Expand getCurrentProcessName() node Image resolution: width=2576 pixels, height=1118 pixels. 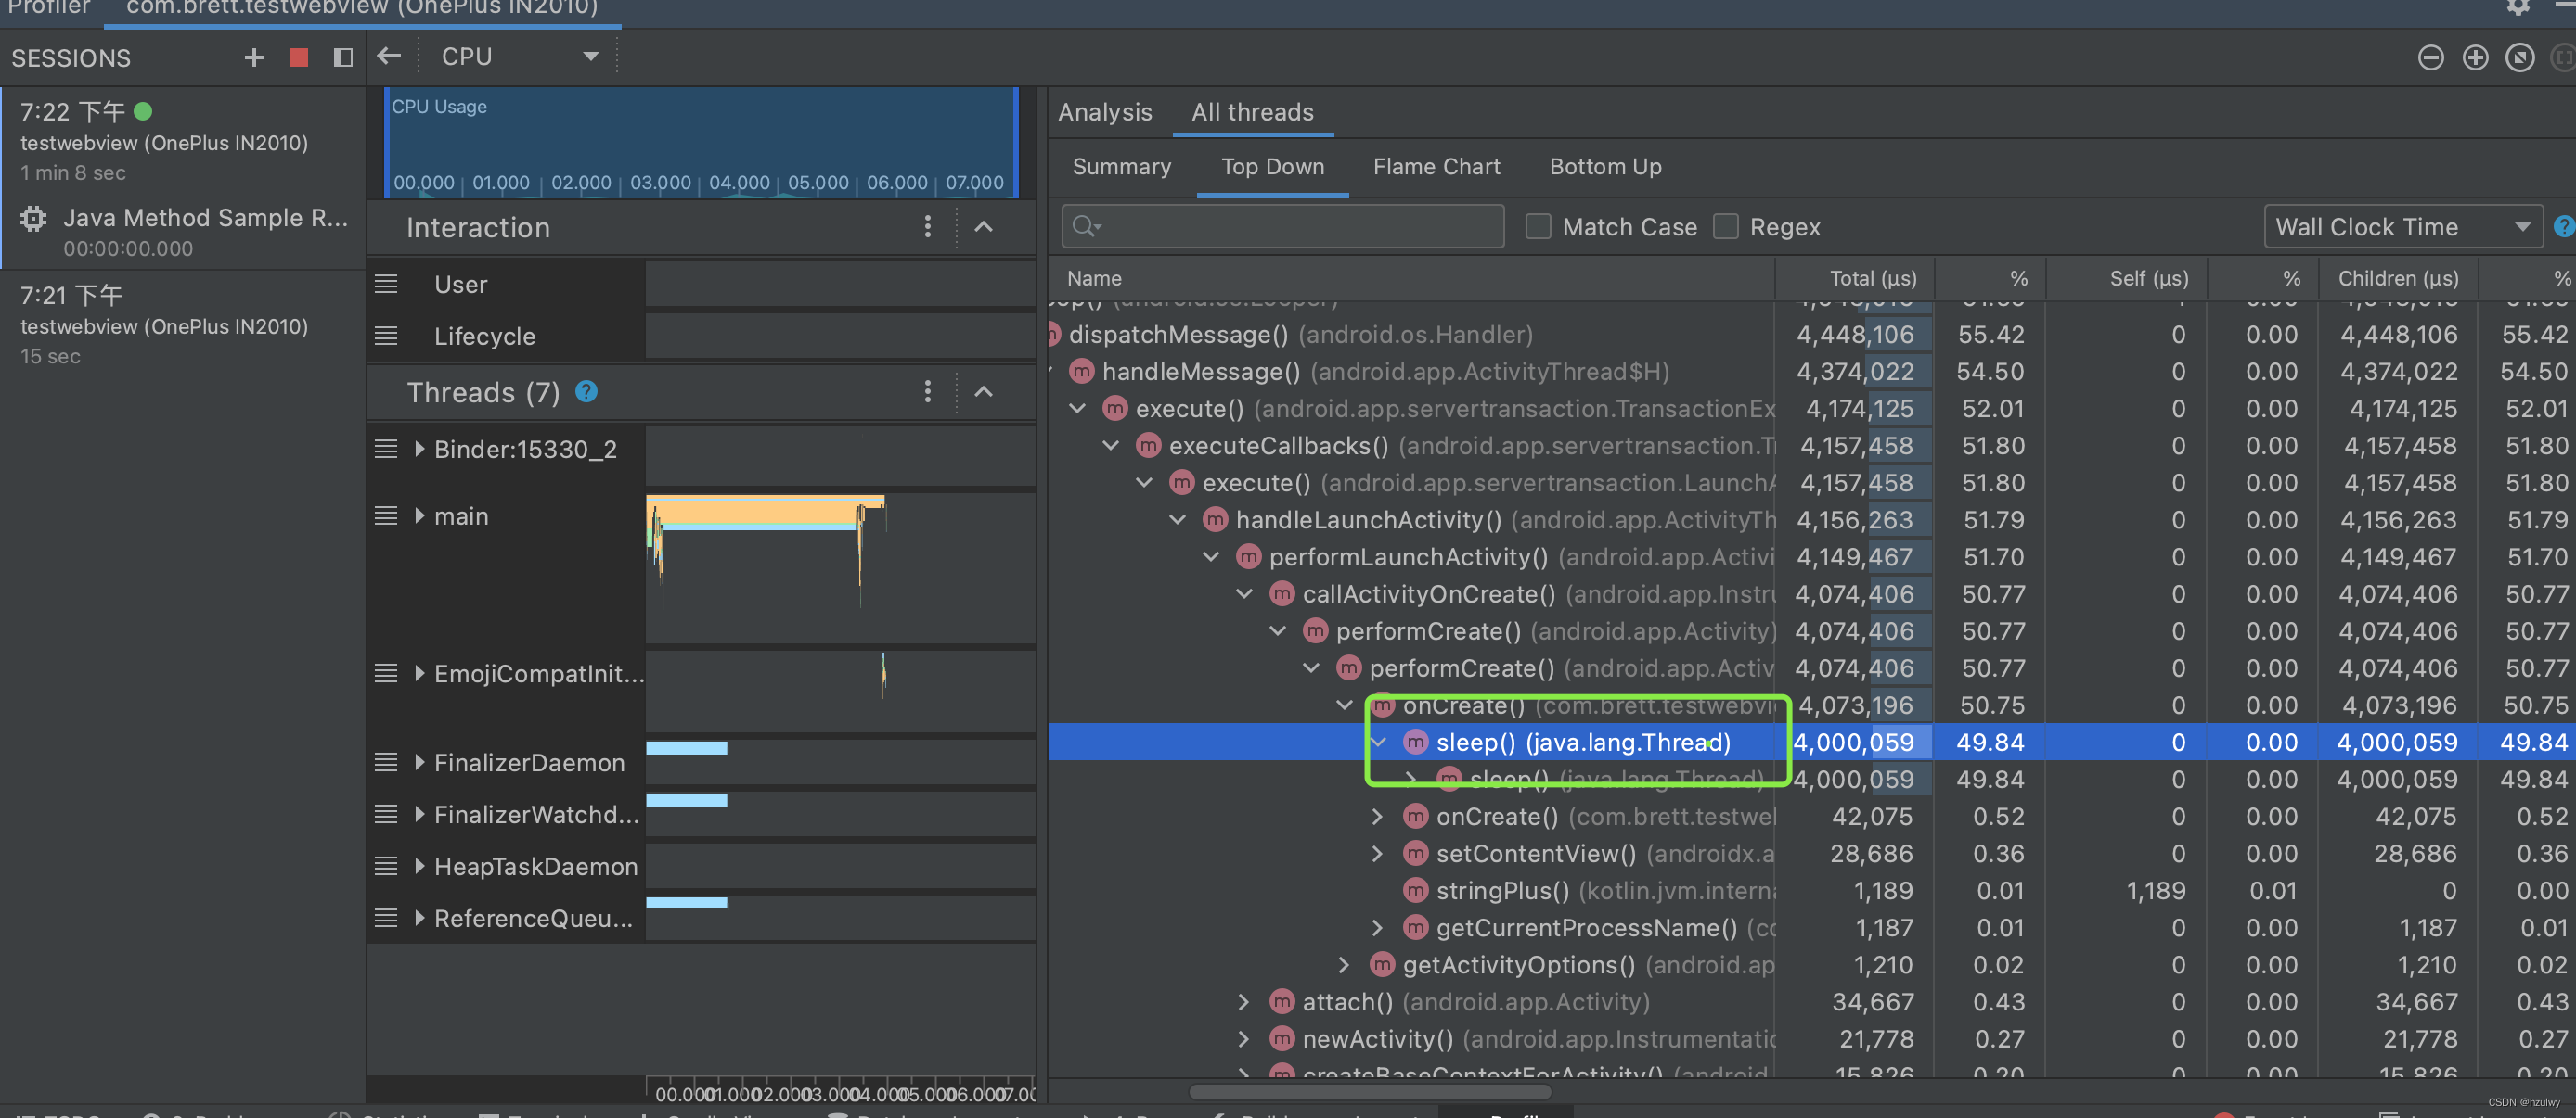tap(1377, 927)
